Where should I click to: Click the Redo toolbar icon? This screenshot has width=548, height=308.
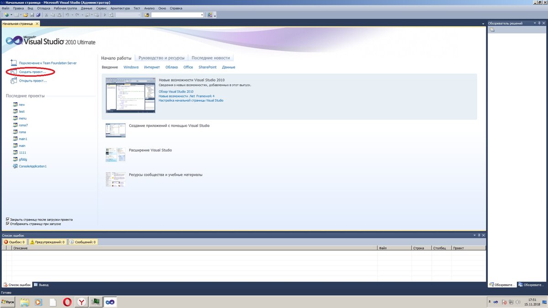click(77, 15)
